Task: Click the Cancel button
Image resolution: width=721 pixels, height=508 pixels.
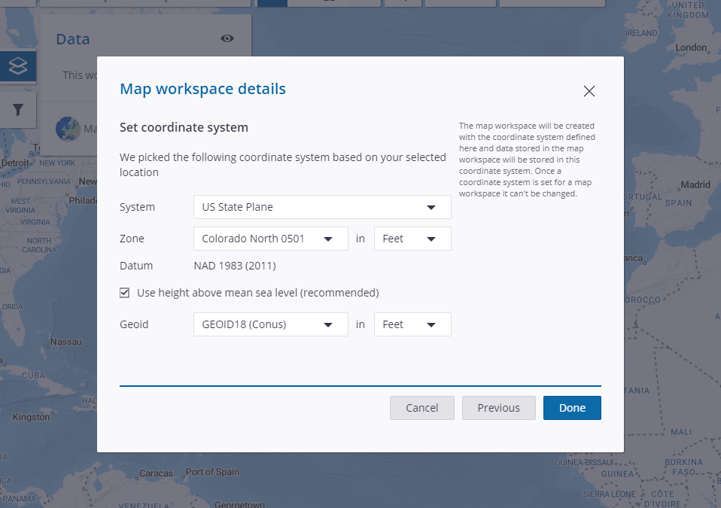Action: point(422,408)
